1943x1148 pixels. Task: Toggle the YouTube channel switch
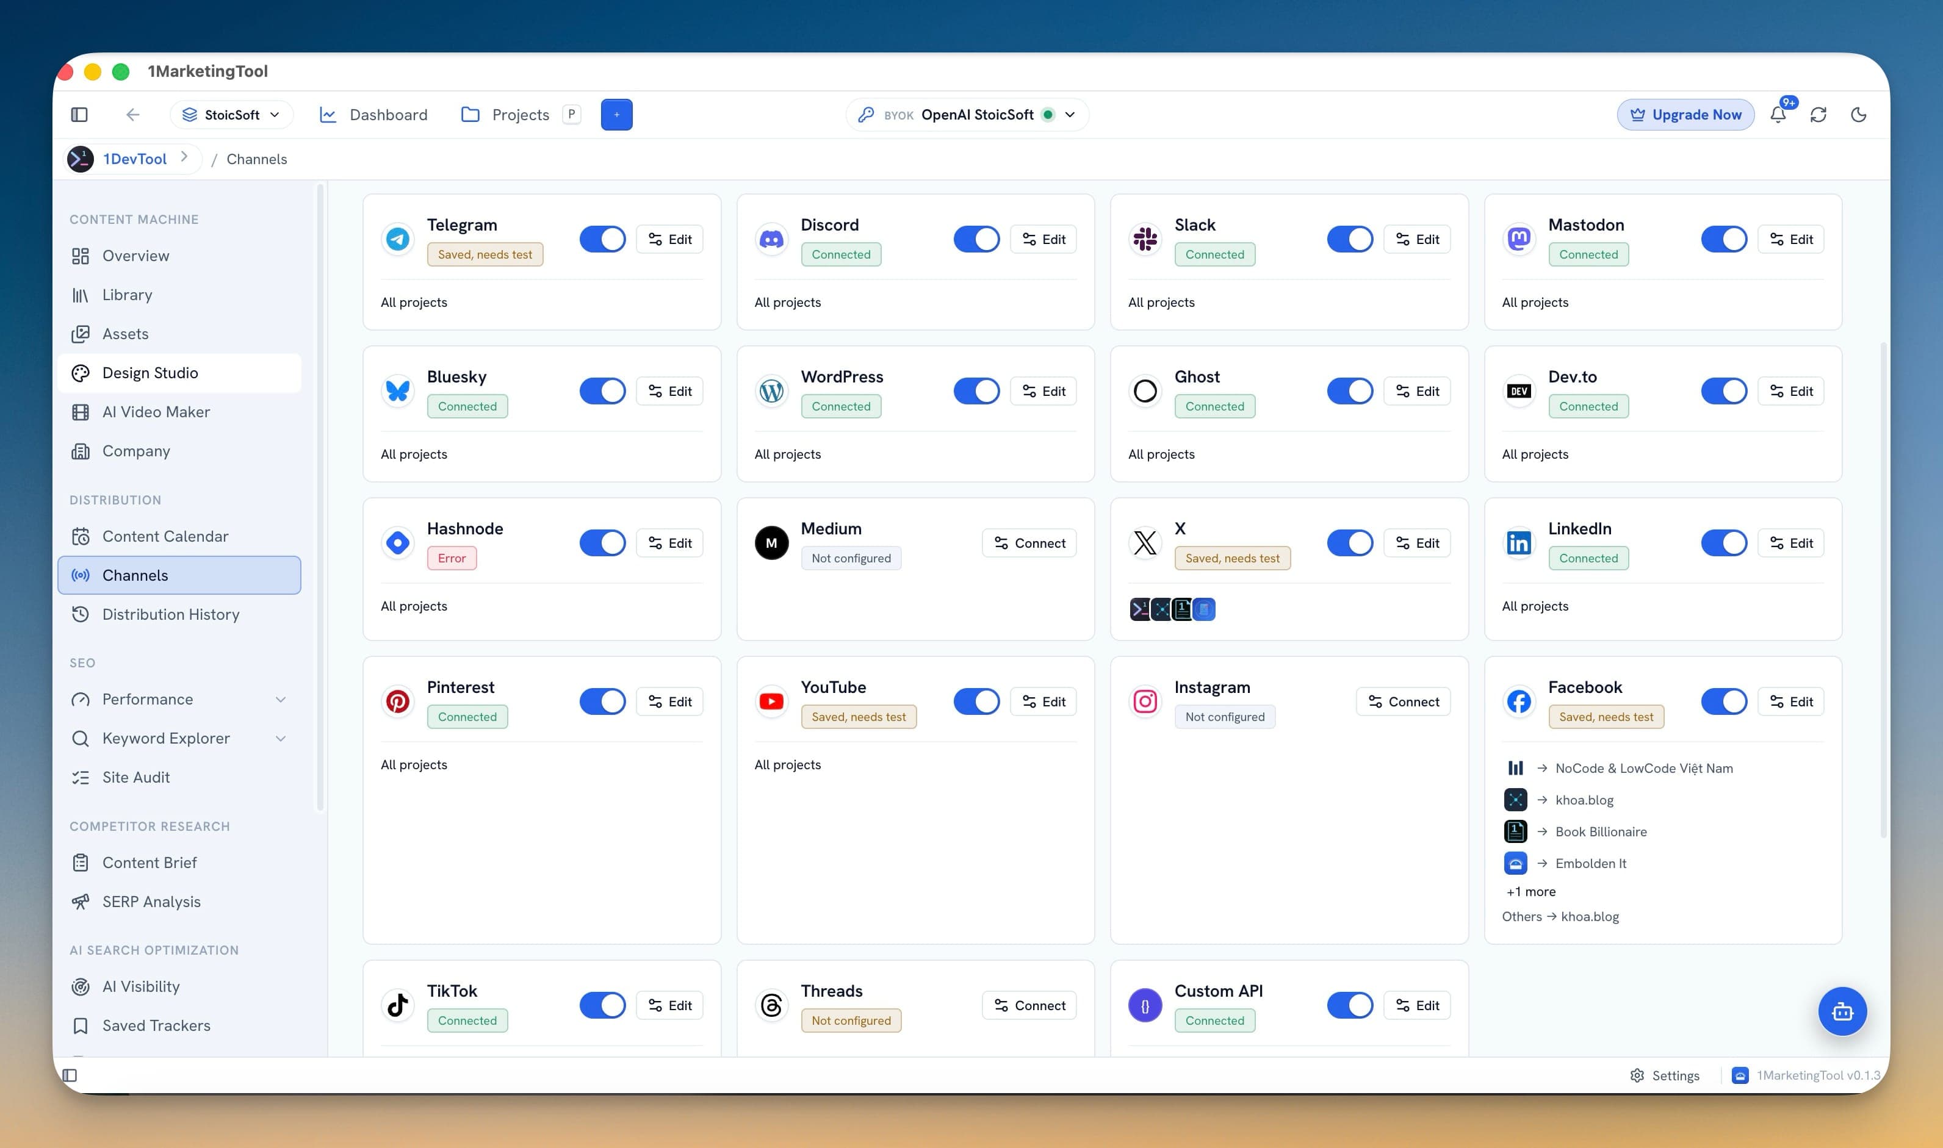pos(976,701)
